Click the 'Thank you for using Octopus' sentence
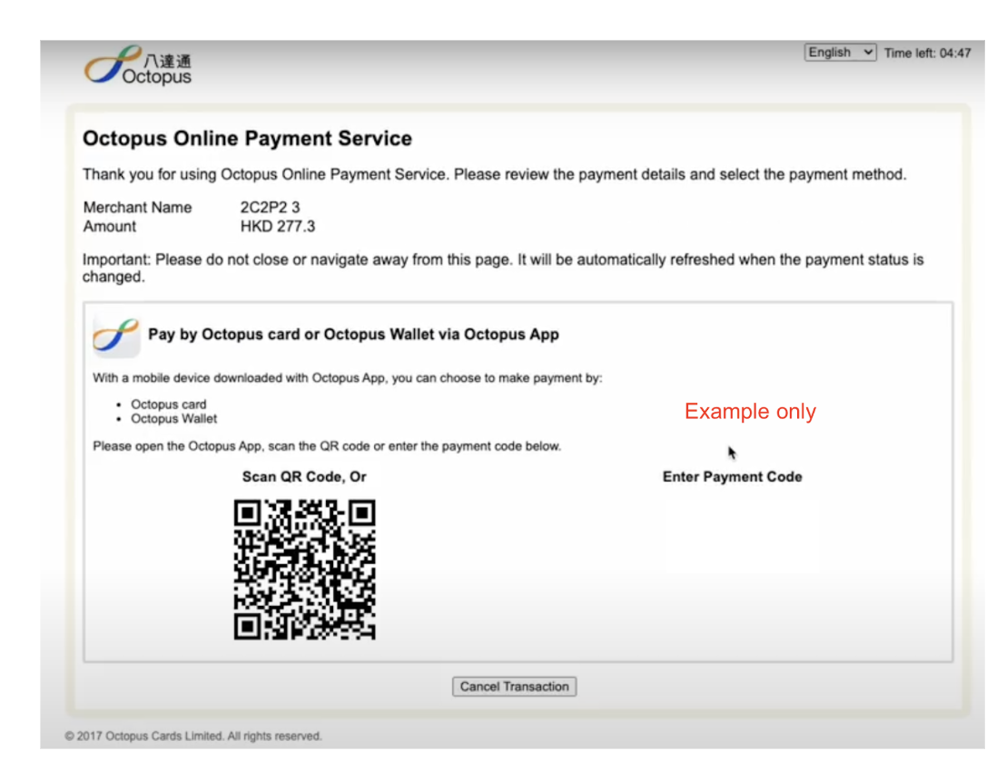Image resolution: width=1006 pixels, height=780 pixels. [x=494, y=174]
